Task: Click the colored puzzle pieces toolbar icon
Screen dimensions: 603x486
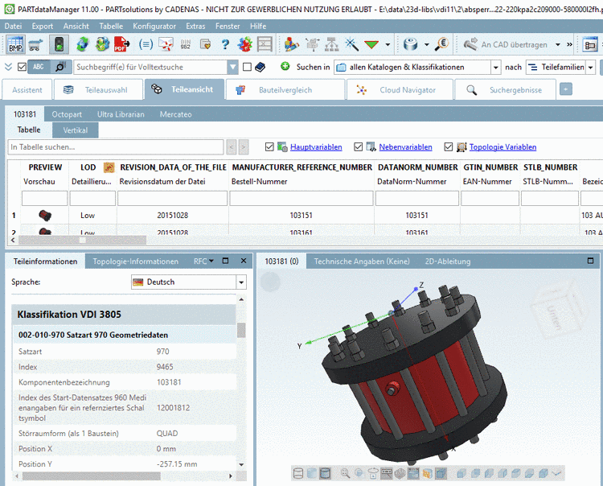Action: pyautogui.click(x=244, y=44)
